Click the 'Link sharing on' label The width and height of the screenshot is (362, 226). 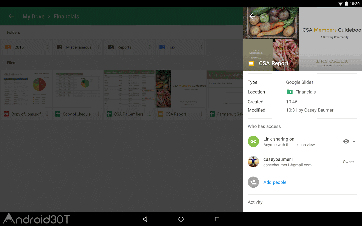pyautogui.click(x=279, y=139)
